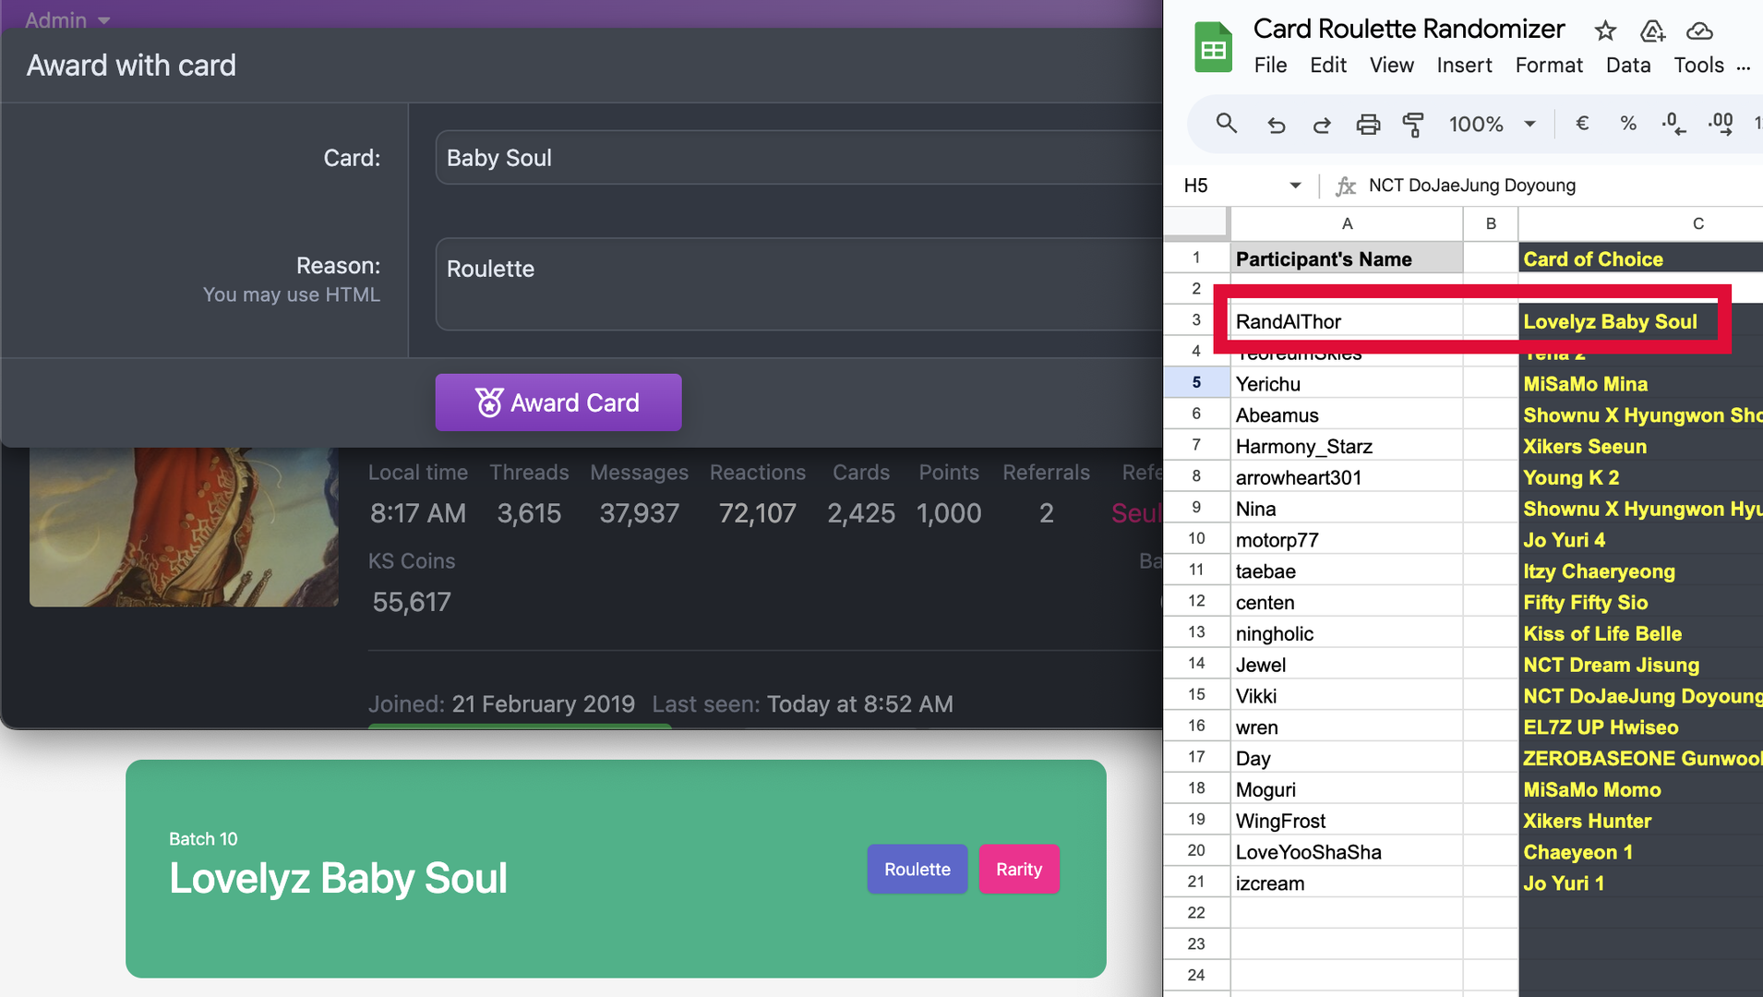This screenshot has width=1763, height=997.
Task: Select the Nina cell
Action: 1347,509
